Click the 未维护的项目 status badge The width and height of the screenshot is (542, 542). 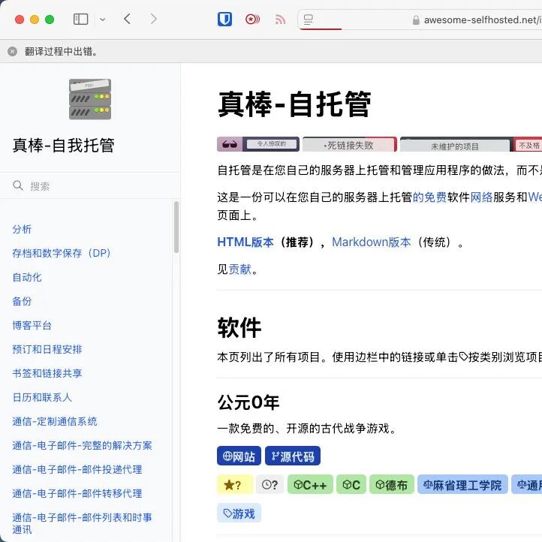point(455,146)
